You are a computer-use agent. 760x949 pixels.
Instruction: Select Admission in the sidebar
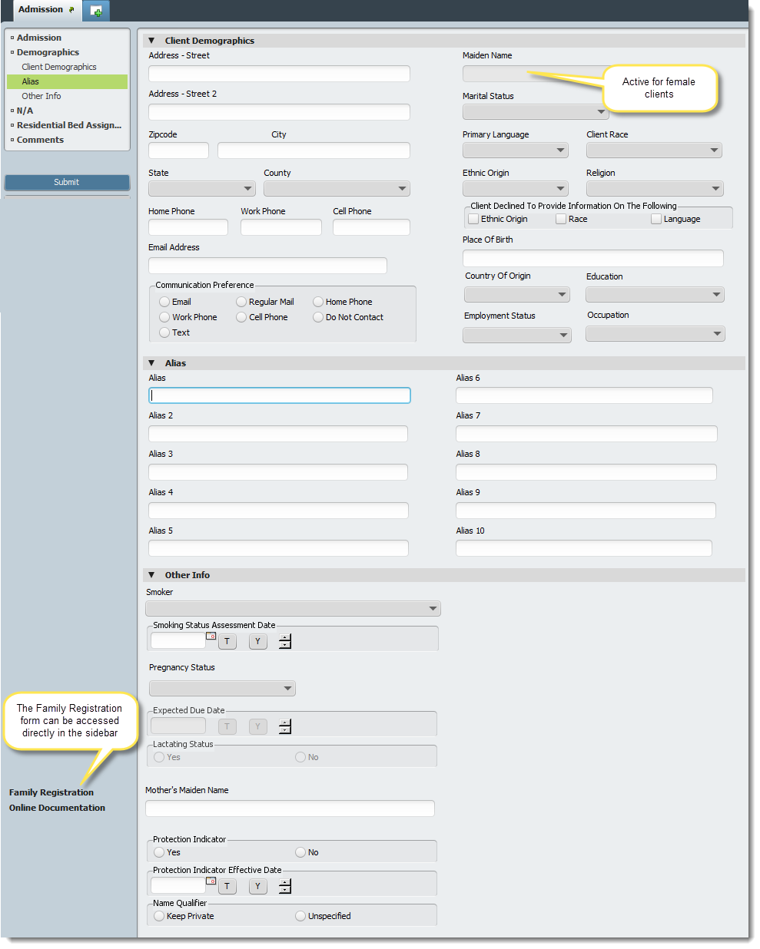pos(39,38)
